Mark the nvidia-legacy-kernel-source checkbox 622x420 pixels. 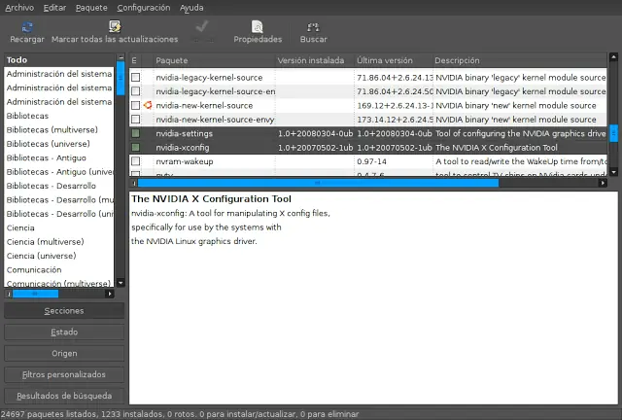click(136, 78)
